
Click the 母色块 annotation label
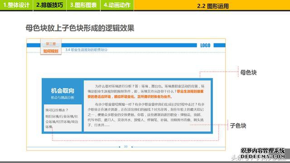[248, 72]
